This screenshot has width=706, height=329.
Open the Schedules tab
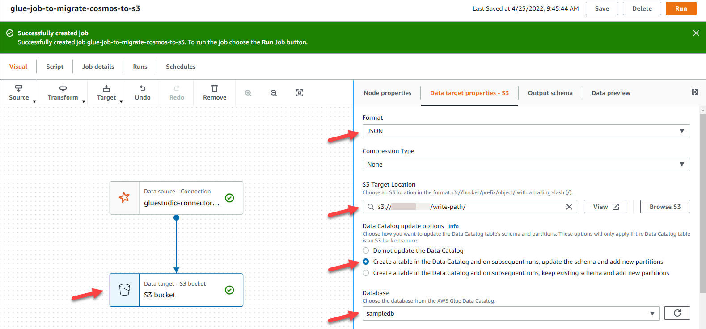[181, 67]
